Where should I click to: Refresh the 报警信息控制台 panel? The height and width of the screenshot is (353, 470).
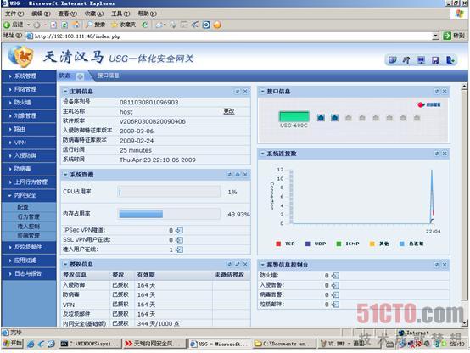pyautogui.click(x=437, y=265)
